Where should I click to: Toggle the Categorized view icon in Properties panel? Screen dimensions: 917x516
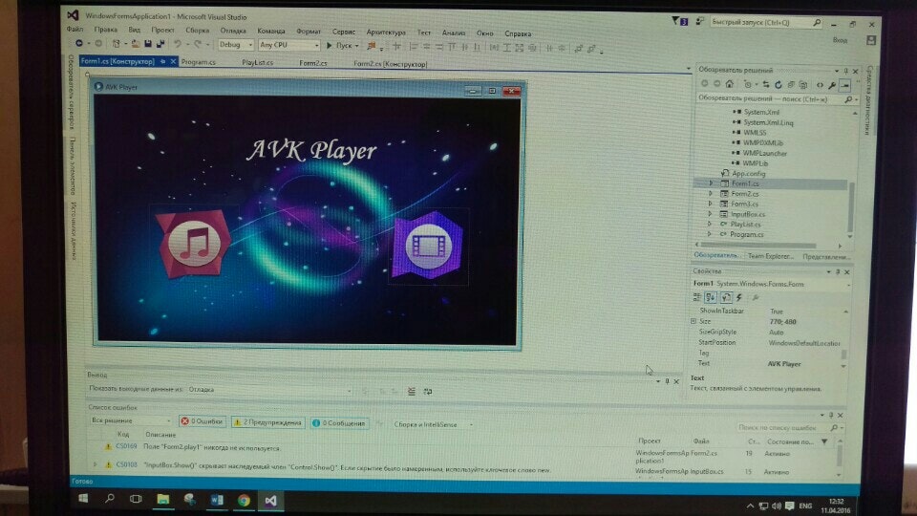pyautogui.click(x=697, y=298)
